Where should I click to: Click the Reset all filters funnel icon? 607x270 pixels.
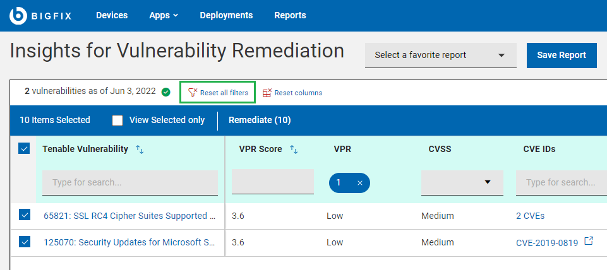(x=193, y=93)
